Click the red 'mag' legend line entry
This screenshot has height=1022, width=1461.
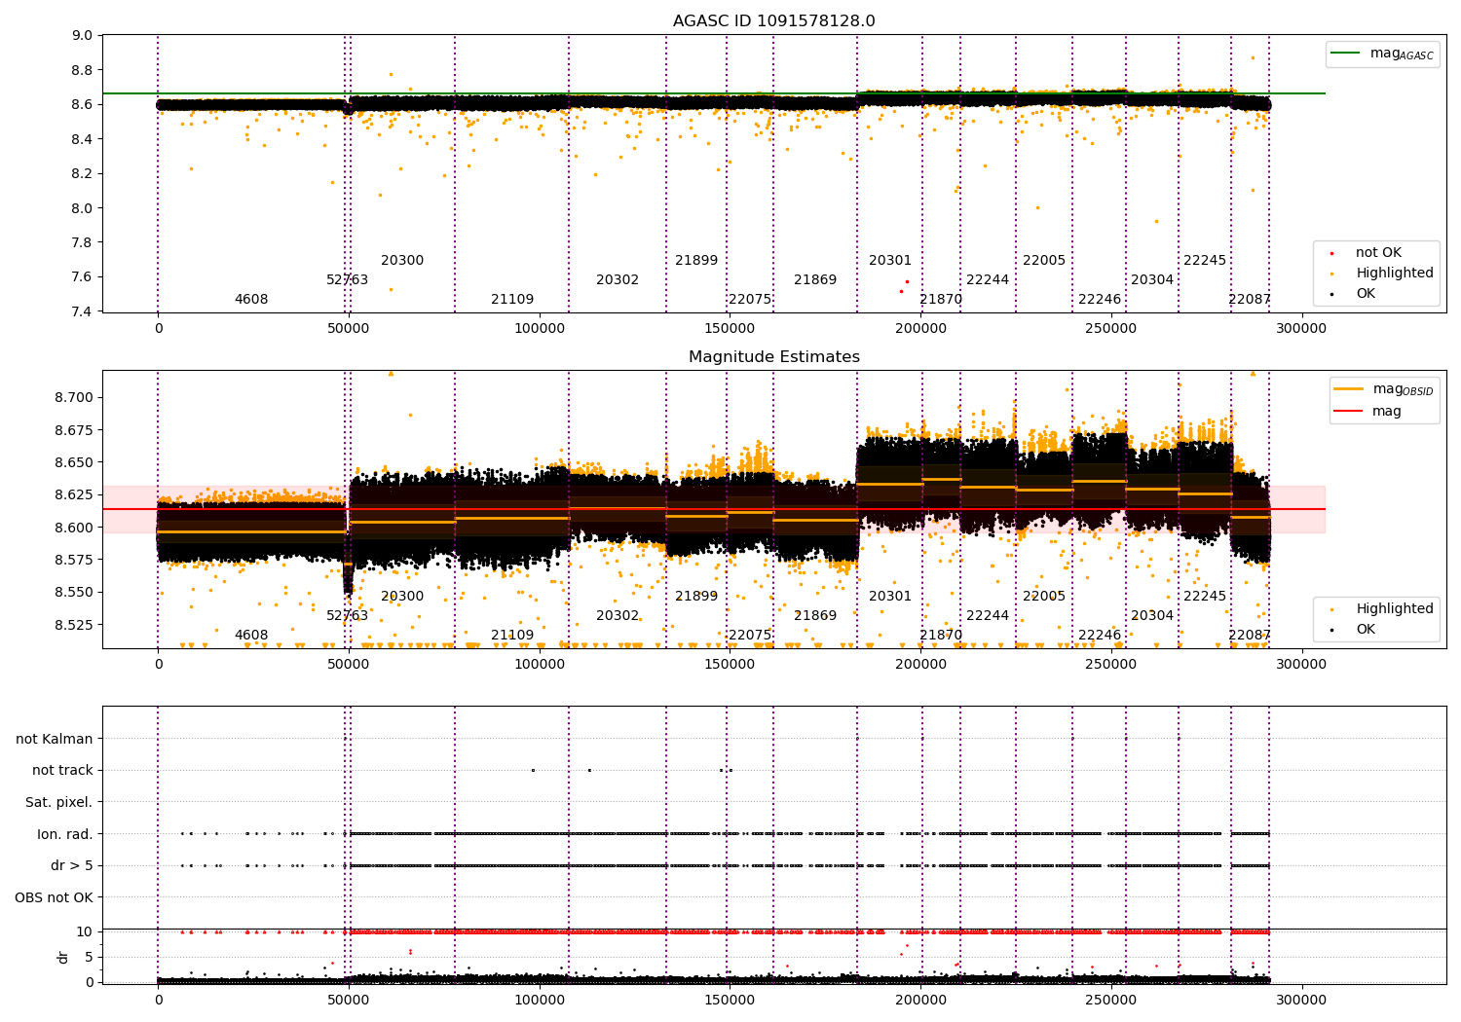(x=1367, y=411)
